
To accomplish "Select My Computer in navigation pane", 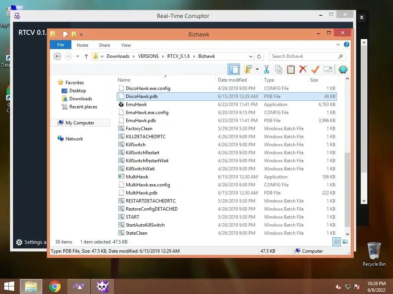I will (x=80, y=123).
